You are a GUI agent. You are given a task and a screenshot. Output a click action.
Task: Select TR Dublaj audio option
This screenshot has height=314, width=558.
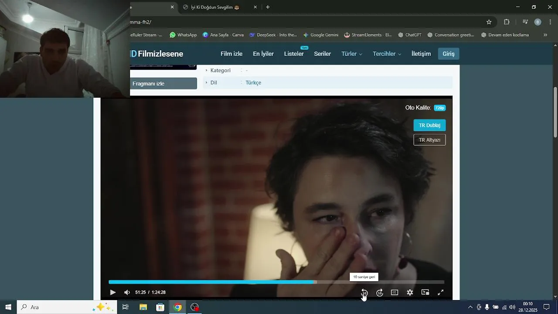(x=429, y=125)
